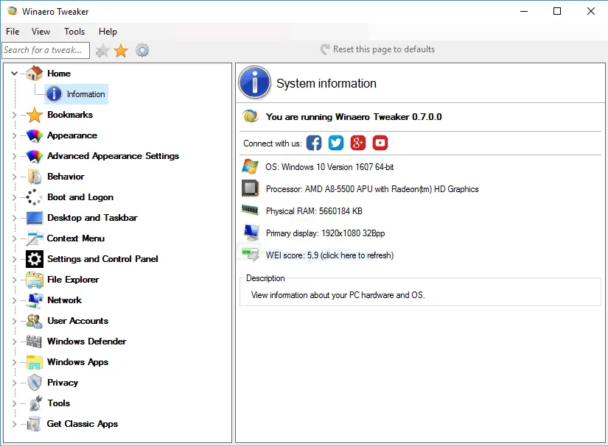Open the Twitter social link icon
608x446 pixels.
click(336, 143)
